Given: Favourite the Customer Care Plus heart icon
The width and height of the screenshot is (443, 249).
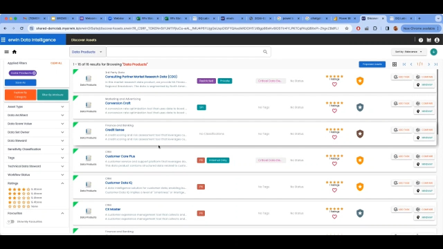Looking at the screenshot, I should pyautogui.click(x=334, y=164).
